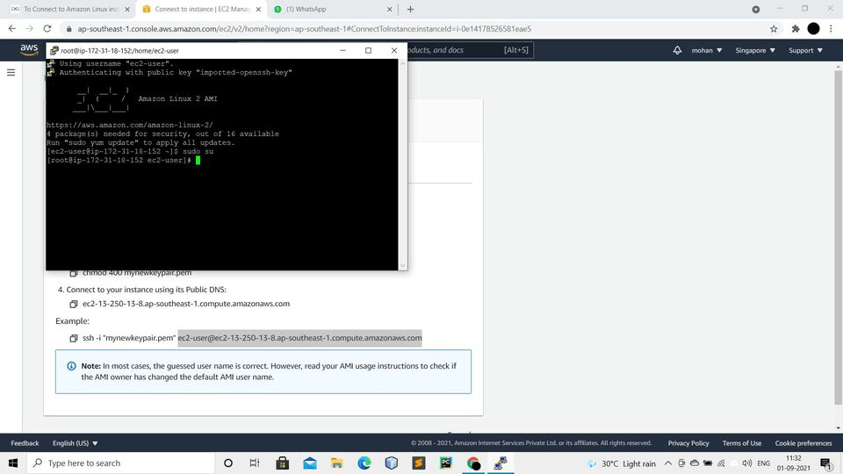Click the Note info icon
Screen dimensions: 843x474
[x=71, y=366]
